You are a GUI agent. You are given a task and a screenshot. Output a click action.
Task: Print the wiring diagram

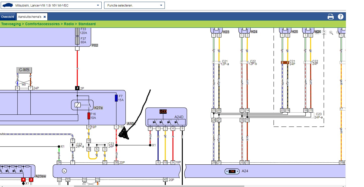click(x=331, y=17)
